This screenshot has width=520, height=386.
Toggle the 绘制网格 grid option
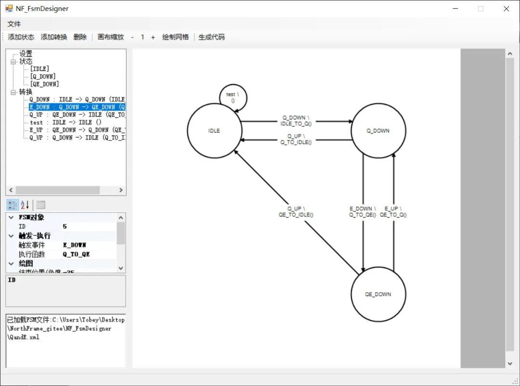tap(175, 37)
